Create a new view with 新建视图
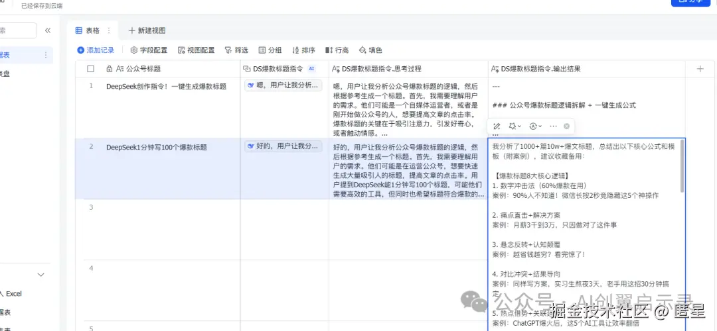Viewport: 717px width, 331px height. click(147, 30)
